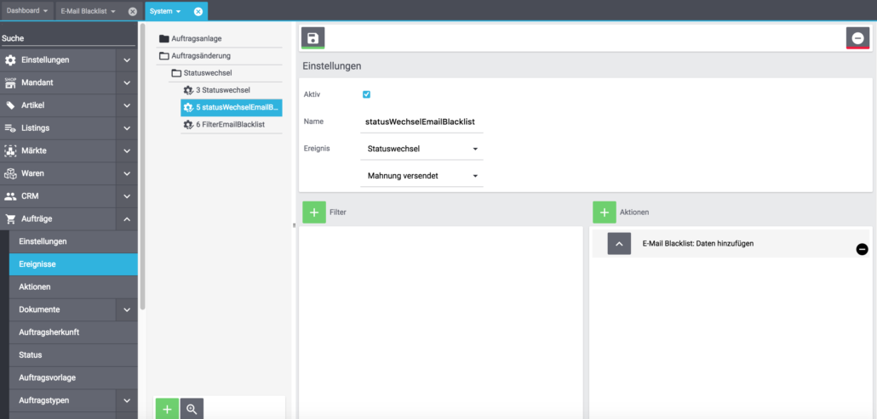Click the Einstellungen gear icon in sidebar
This screenshot has height=419, width=877.
click(x=10, y=60)
